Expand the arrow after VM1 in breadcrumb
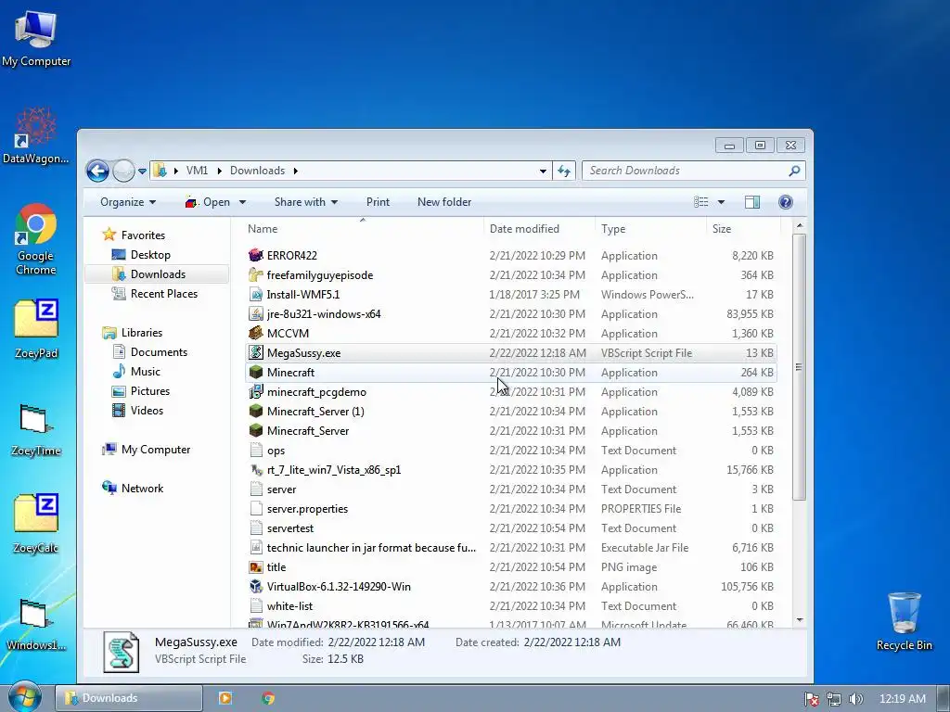 (219, 171)
